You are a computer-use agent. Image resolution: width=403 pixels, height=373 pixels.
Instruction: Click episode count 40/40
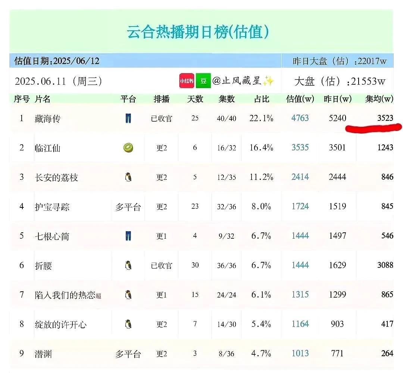[x=227, y=118]
